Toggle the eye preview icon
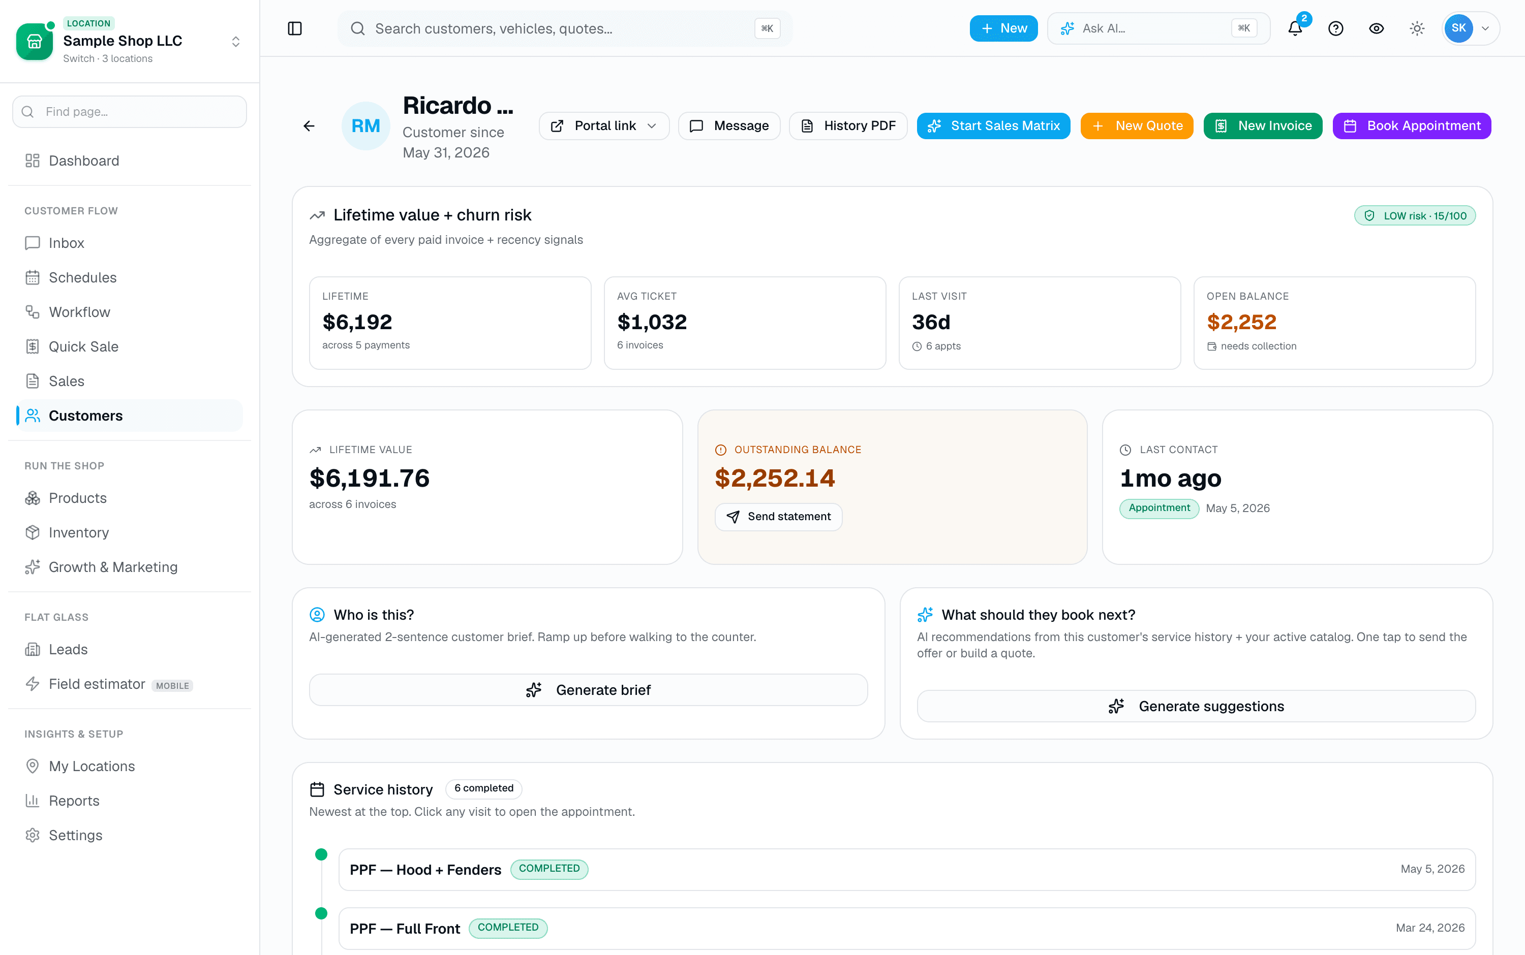Viewport: 1525px width, 955px height. (x=1377, y=28)
